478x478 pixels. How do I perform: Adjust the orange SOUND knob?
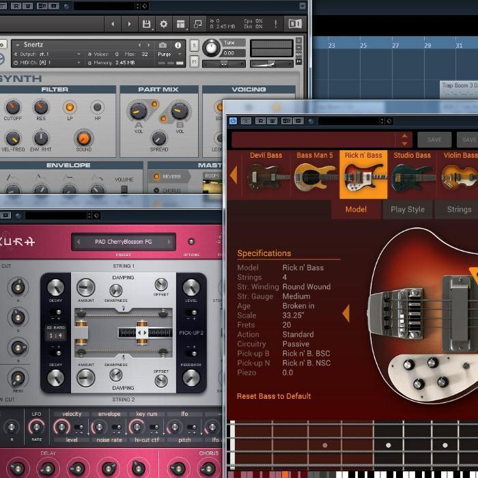[x=84, y=138]
